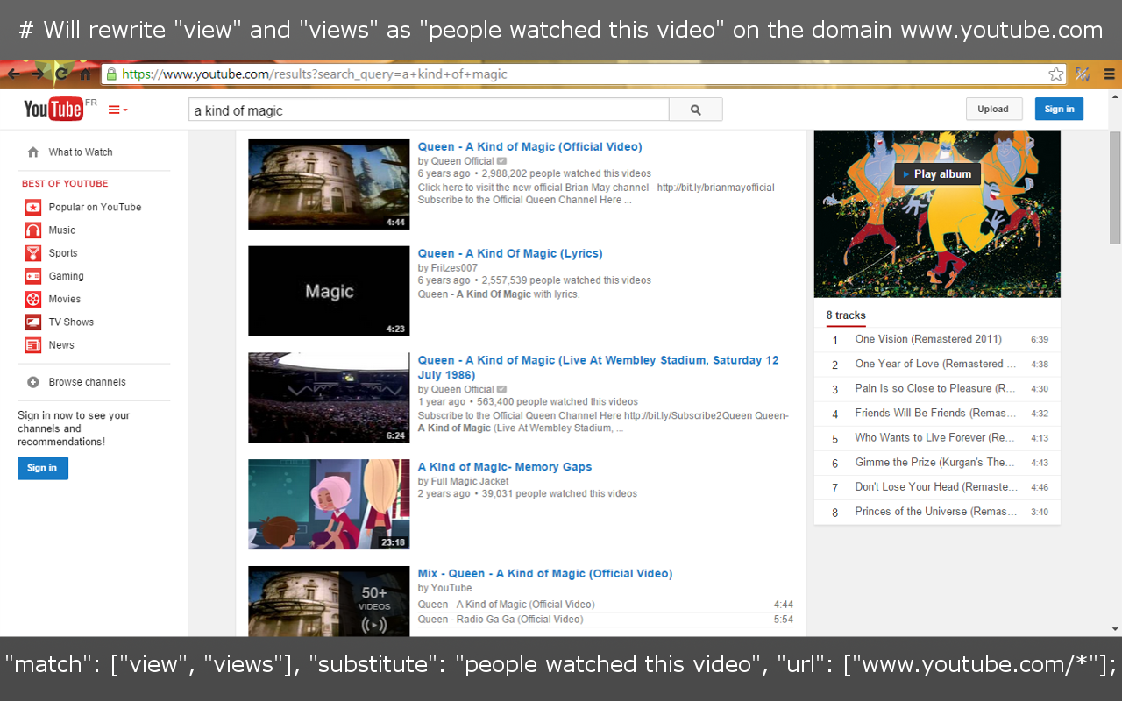Open the extension icon beside the star
This screenshot has width=1122, height=701.
pos(1083,74)
